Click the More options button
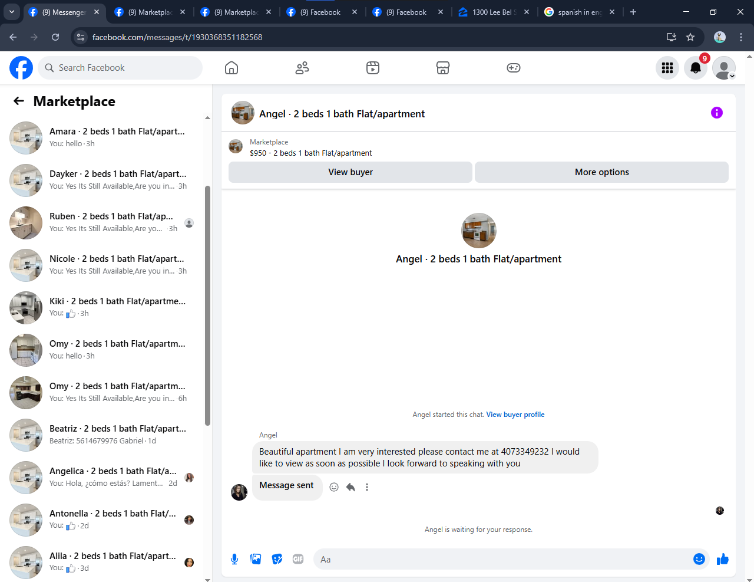 point(601,172)
